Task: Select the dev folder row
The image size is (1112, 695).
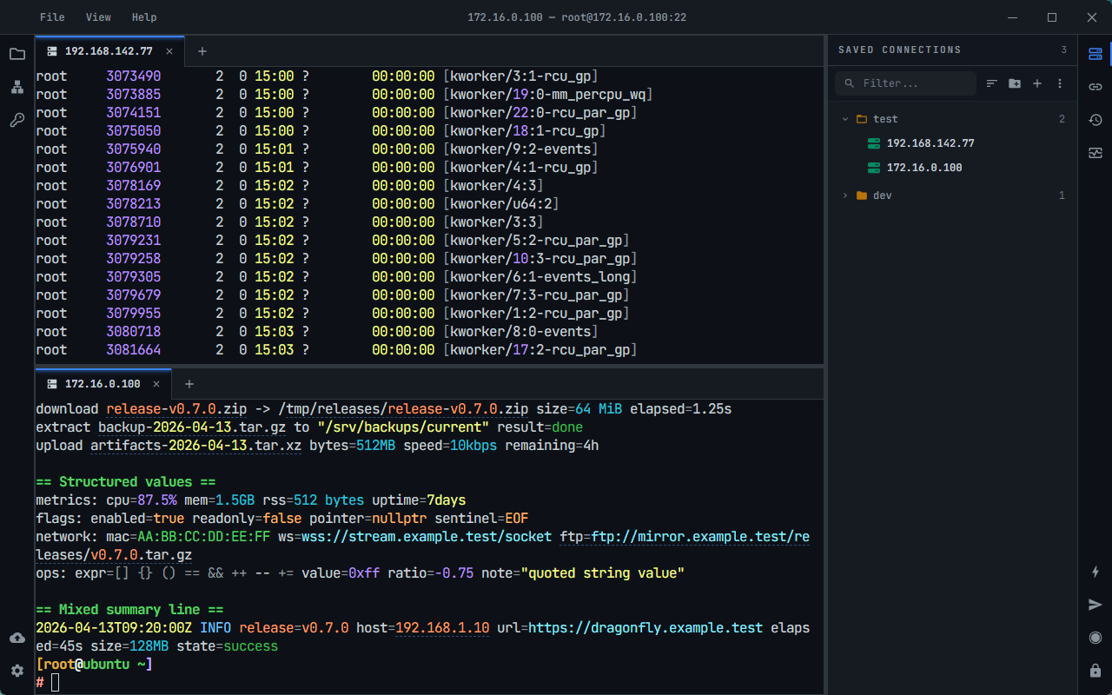Action: tap(952, 195)
